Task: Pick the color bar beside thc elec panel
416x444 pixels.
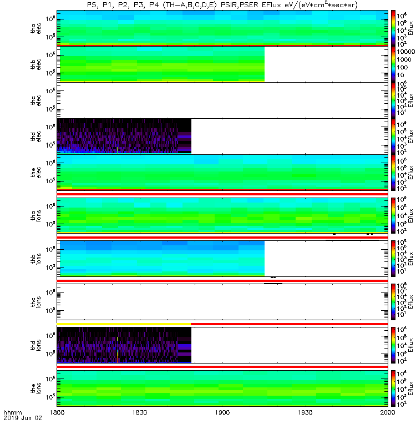Action: (x=393, y=100)
